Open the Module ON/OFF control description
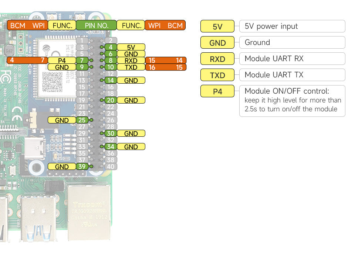355x258 pixels. point(292,101)
